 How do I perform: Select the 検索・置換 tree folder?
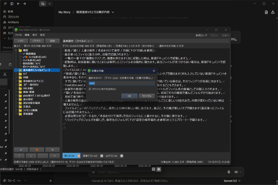point(29,92)
